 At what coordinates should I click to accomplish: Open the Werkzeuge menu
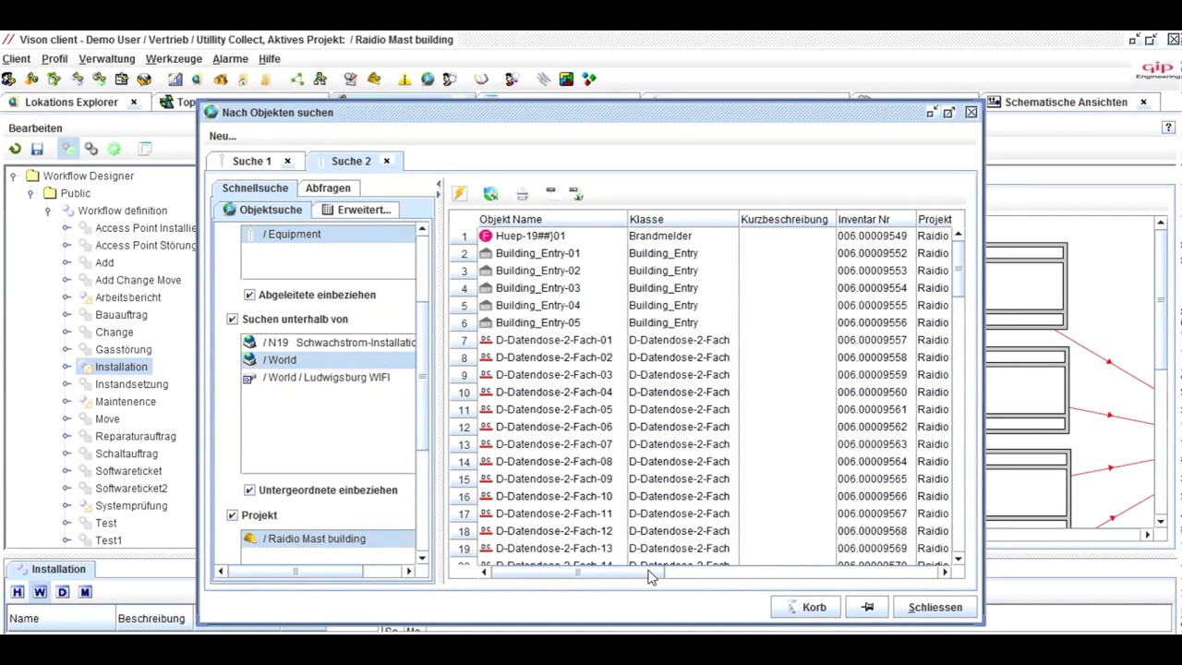point(174,59)
